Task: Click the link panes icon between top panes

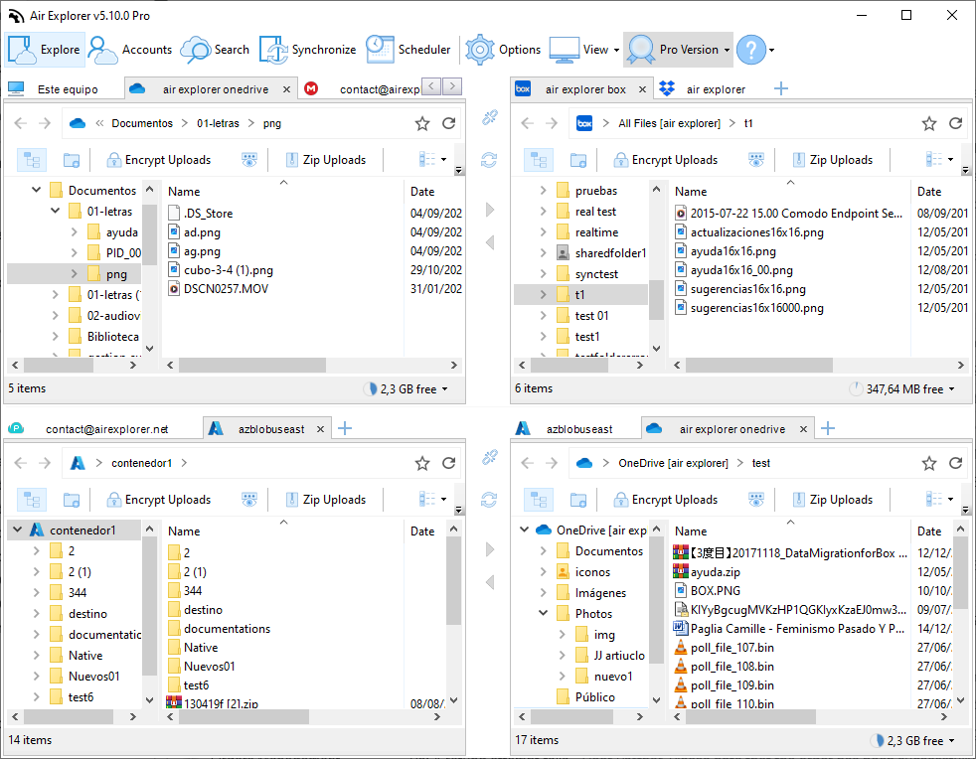Action: 489,117
